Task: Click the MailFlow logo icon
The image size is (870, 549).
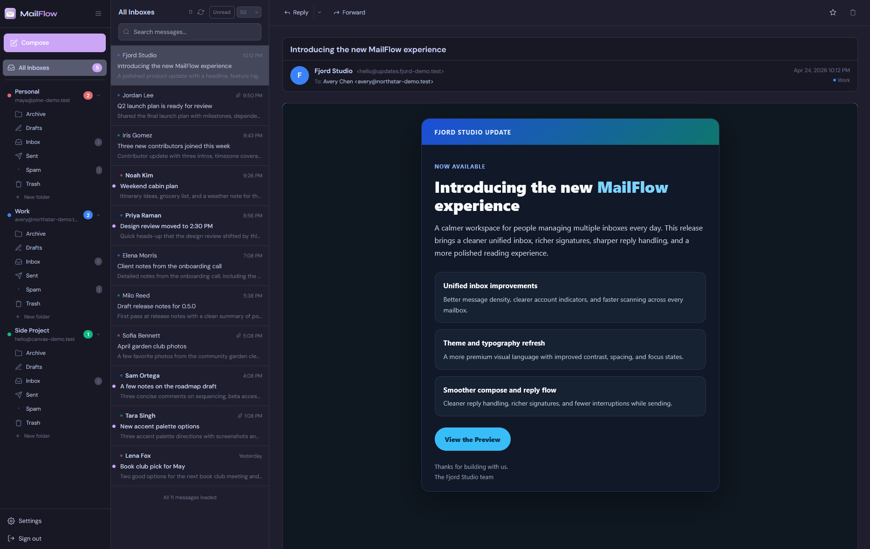Action: click(10, 14)
